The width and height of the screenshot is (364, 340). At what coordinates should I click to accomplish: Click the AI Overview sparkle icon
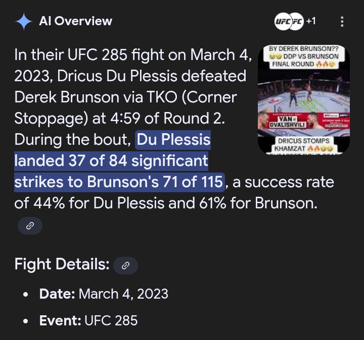[23, 21]
